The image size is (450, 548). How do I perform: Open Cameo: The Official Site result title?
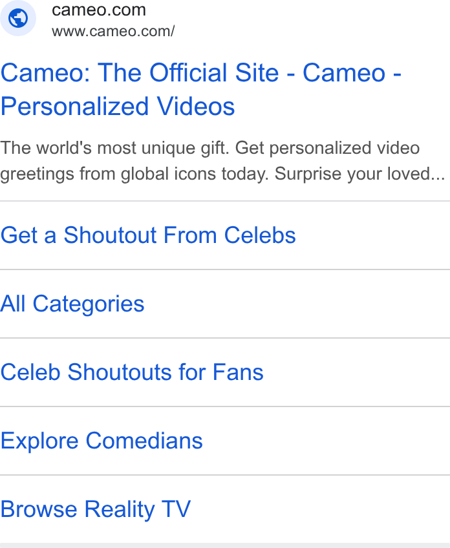pyautogui.click(x=200, y=89)
